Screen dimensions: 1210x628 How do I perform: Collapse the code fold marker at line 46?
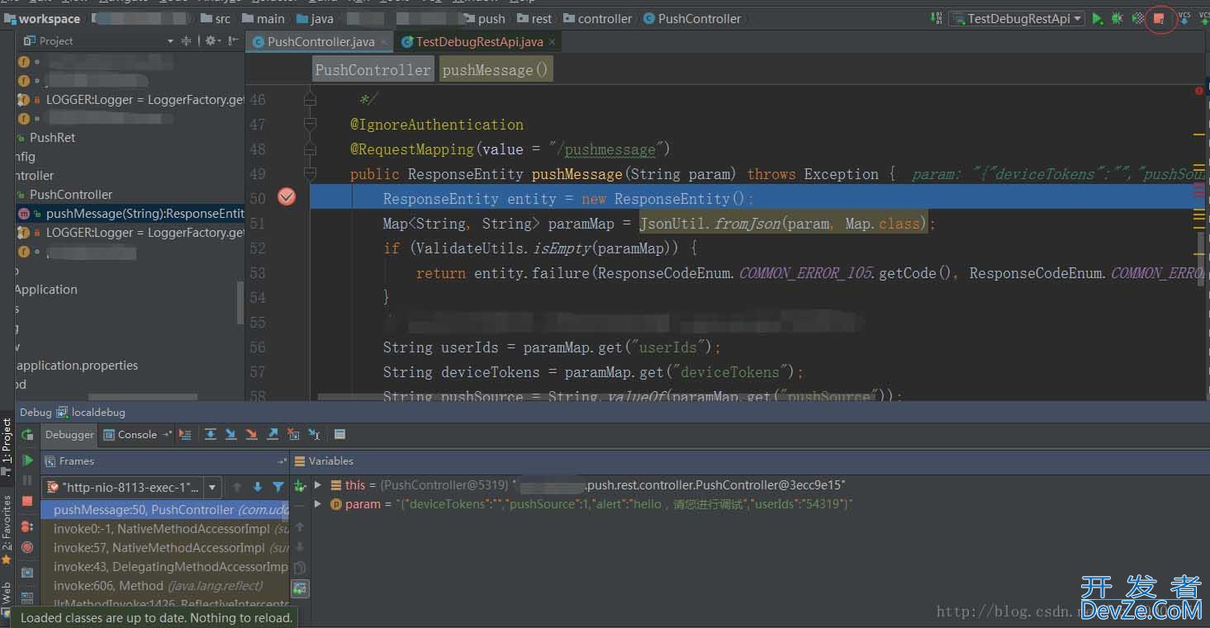click(x=310, y=100)
